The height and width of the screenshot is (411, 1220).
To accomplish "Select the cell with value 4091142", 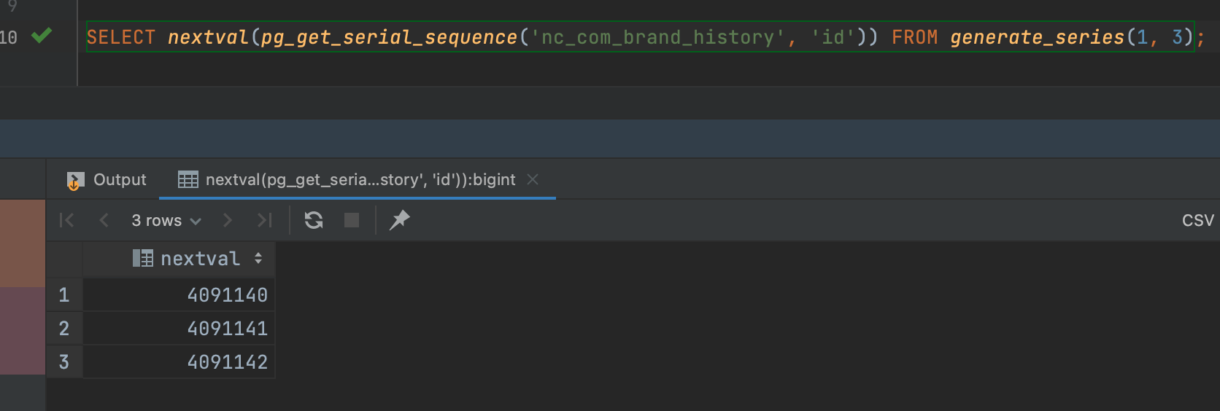I will (179, 362).
